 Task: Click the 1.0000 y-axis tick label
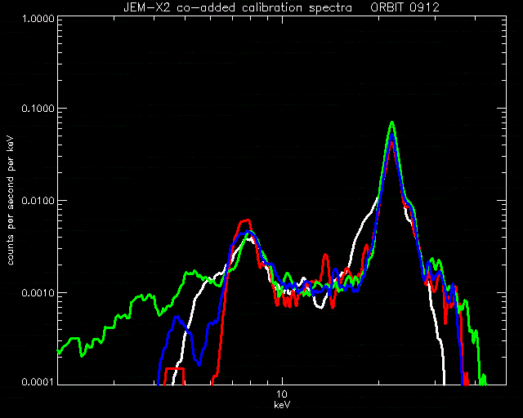[x=38, y=18]
